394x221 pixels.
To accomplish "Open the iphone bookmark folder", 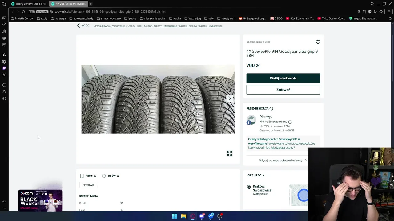I will pos(130,18).
